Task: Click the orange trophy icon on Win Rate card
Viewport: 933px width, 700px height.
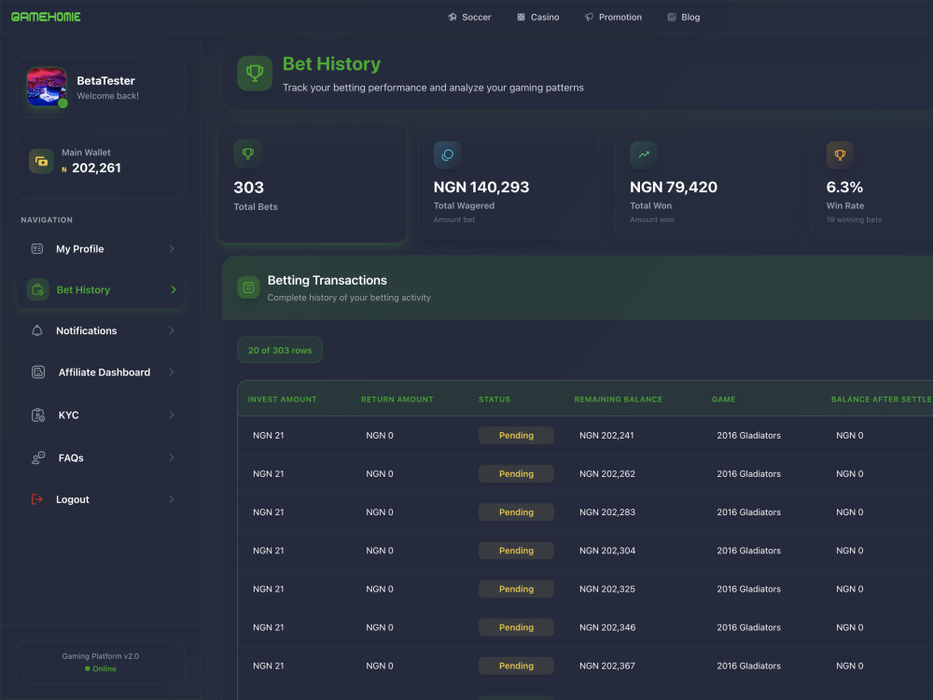Action: (841, 155)
